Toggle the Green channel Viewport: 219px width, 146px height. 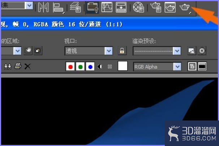coord(80,67)
